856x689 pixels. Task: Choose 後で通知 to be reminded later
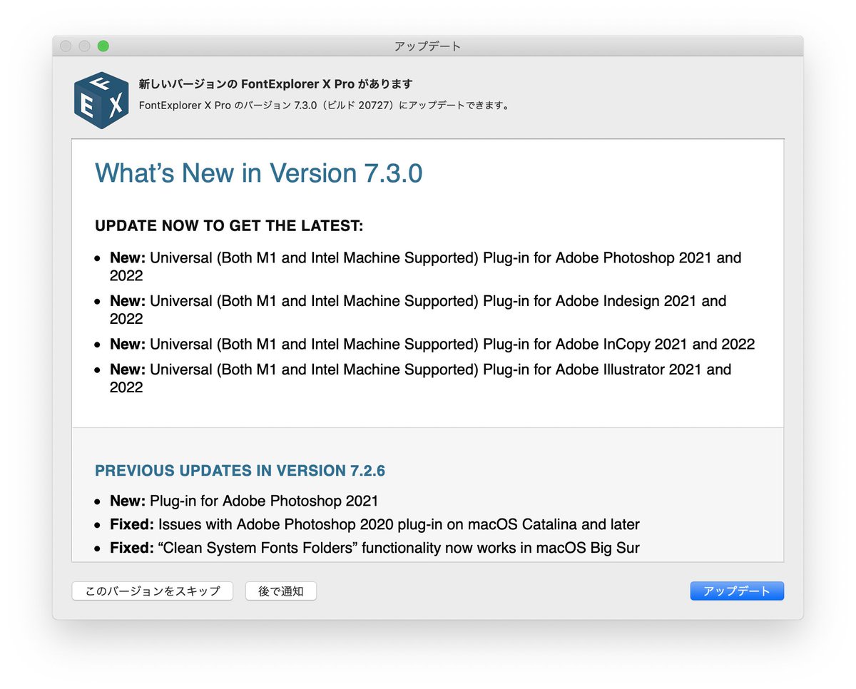[x=281, y=591]
